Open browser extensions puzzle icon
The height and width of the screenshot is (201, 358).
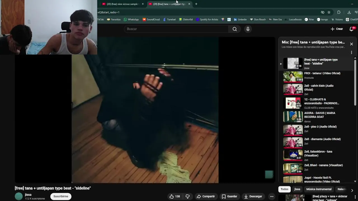[339, 12]
